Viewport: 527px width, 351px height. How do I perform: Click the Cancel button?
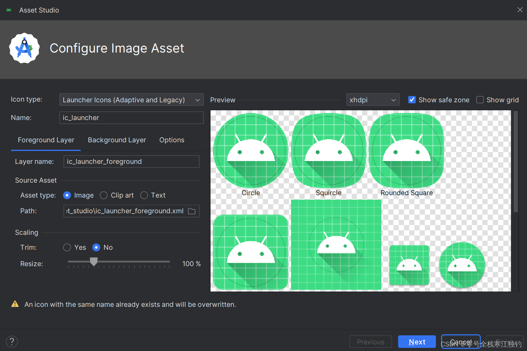461,342
